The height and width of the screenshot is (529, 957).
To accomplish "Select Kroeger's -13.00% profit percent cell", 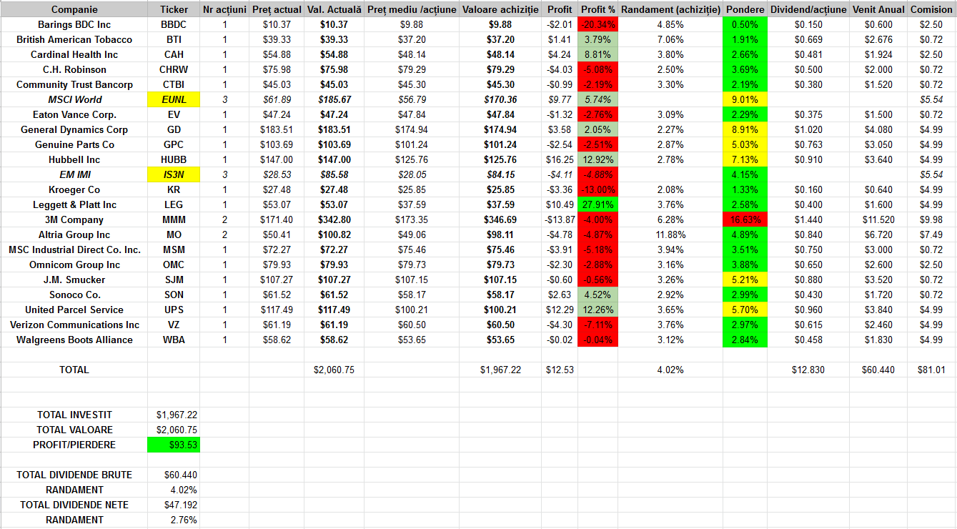I will [x=598, y=189].
